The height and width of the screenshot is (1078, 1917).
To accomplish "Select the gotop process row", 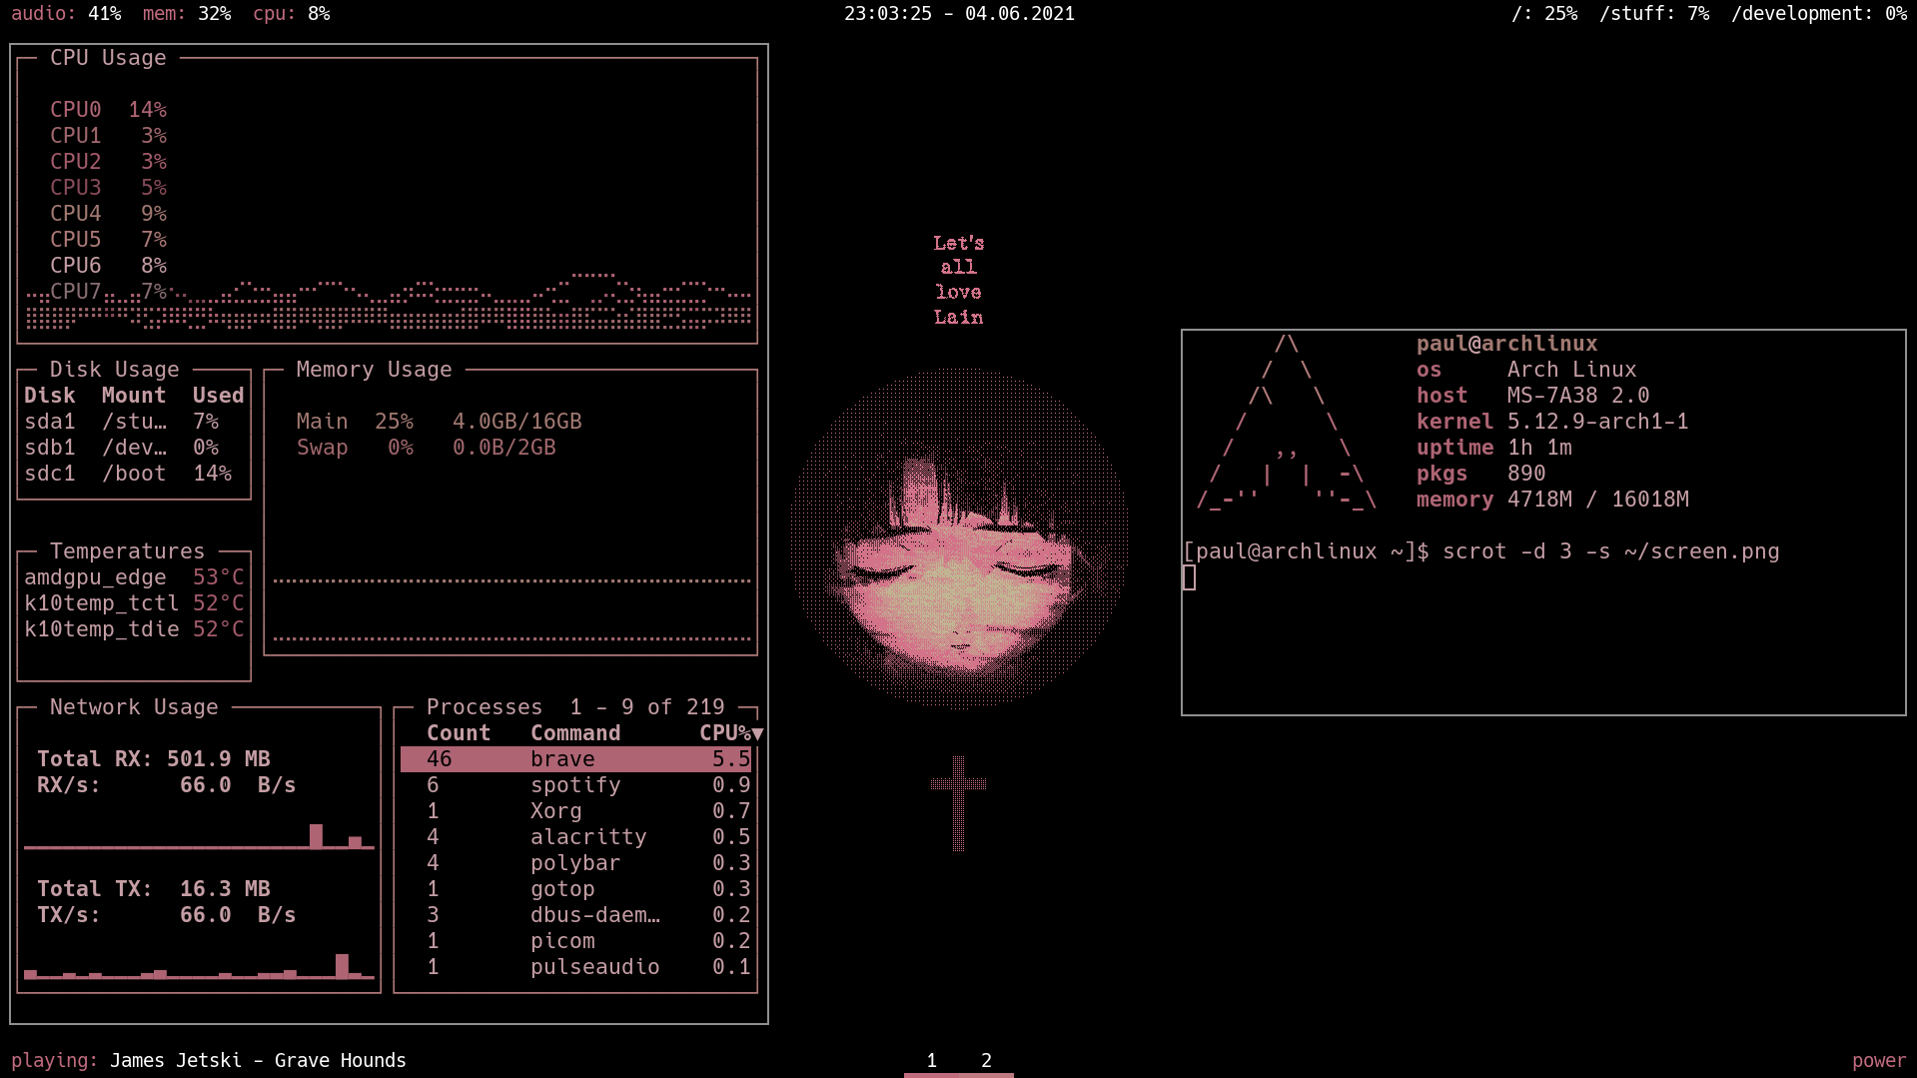I will (x=576, y=889).
